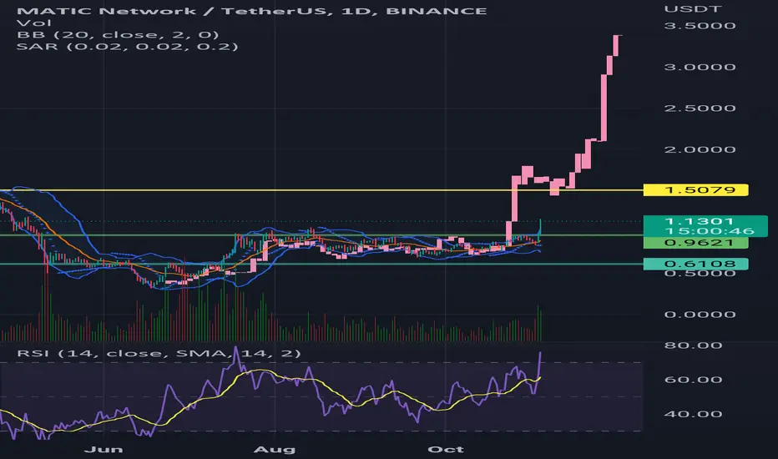Click the 40.00 RSI axis value

click(x=693, y=414)
